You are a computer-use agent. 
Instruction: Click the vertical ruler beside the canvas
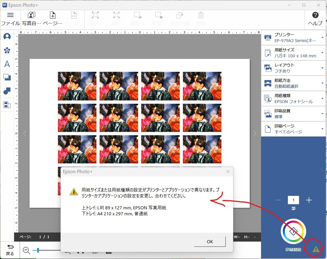pyautogui.click(x=16, y=133)
